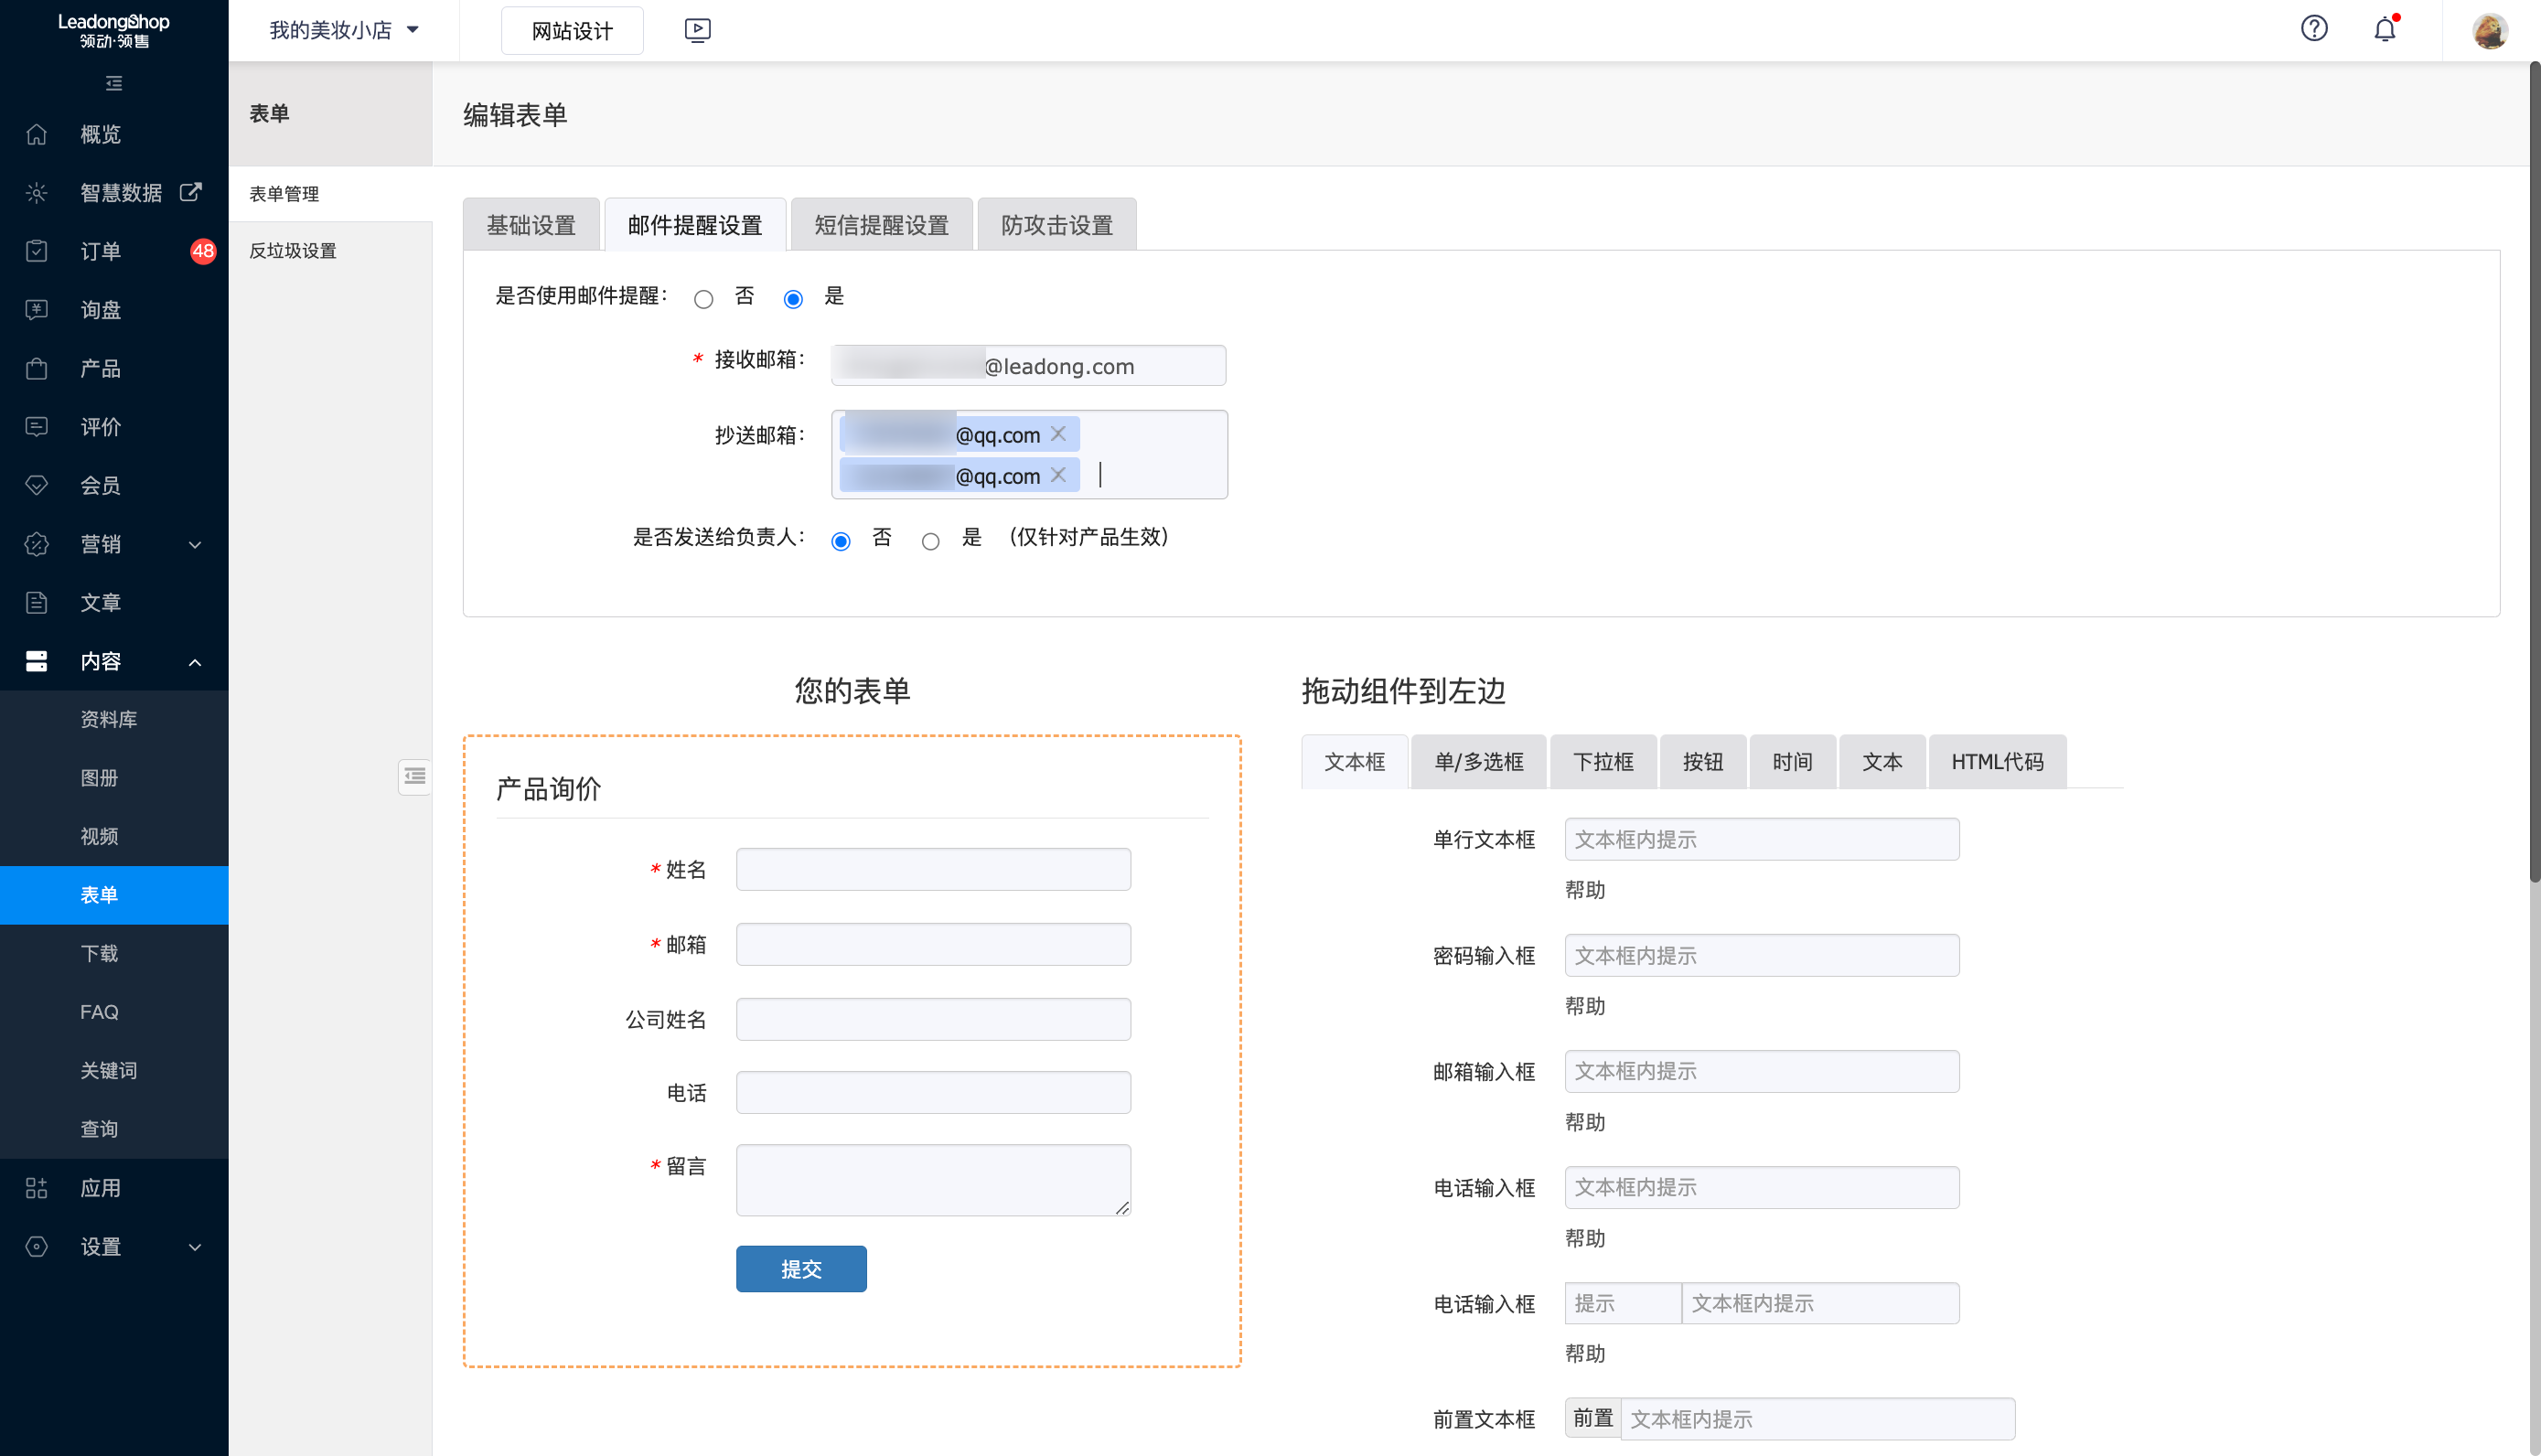Open 网站设计 from the top bar
The image size is (2541, 1456).
point(571,30)
